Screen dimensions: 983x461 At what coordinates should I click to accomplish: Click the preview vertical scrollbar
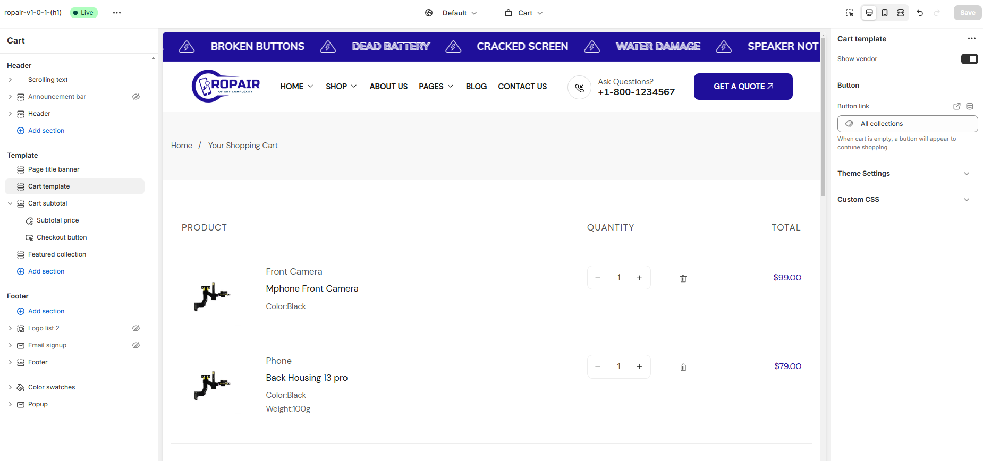[x=823, y=117]
